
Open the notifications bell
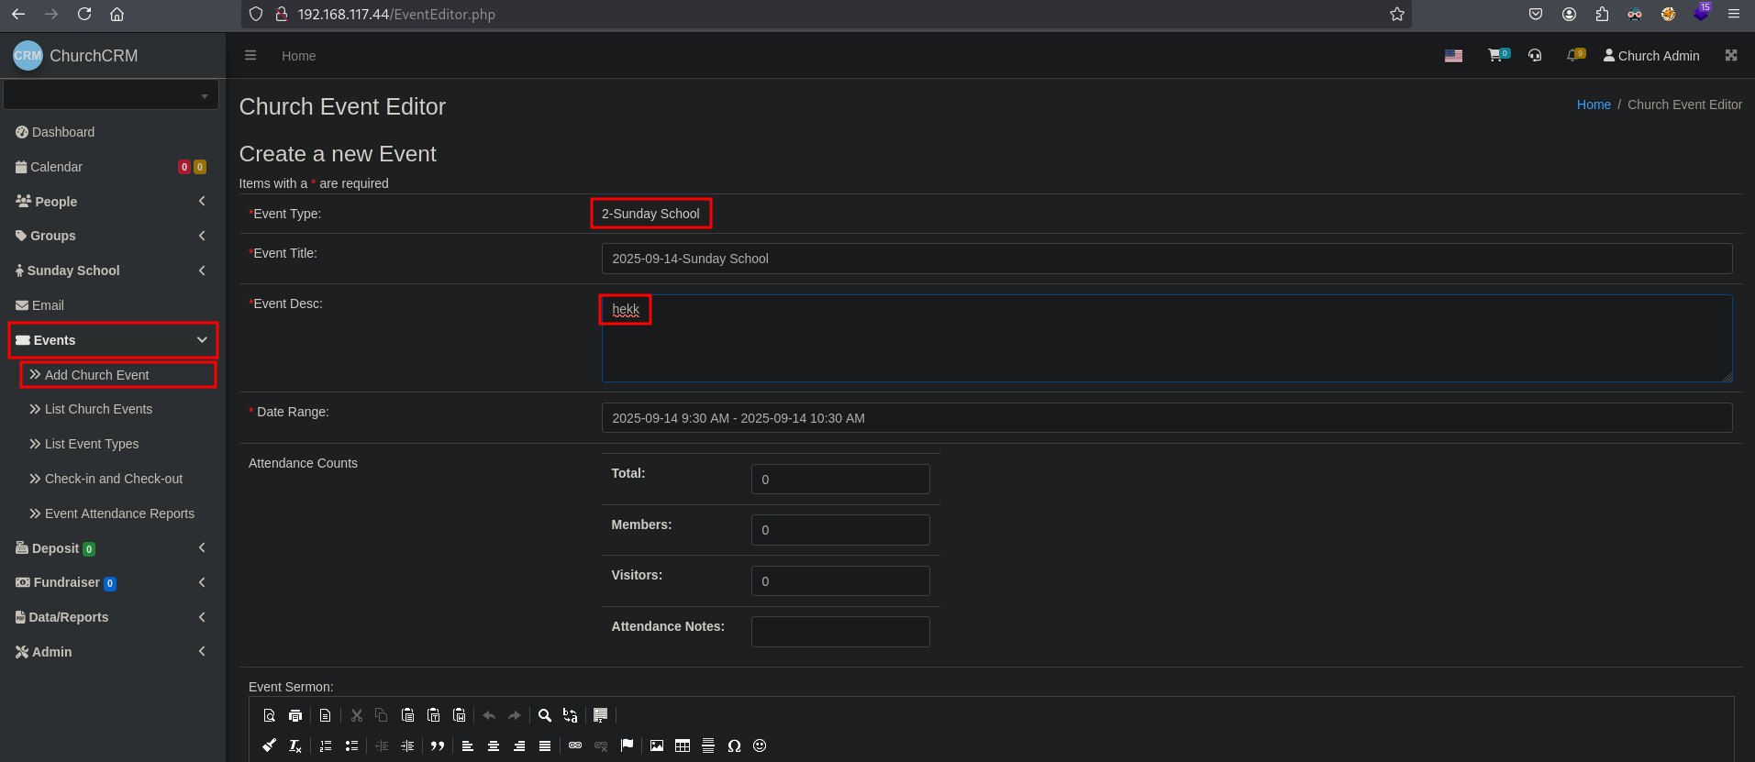pos(1574,56)
